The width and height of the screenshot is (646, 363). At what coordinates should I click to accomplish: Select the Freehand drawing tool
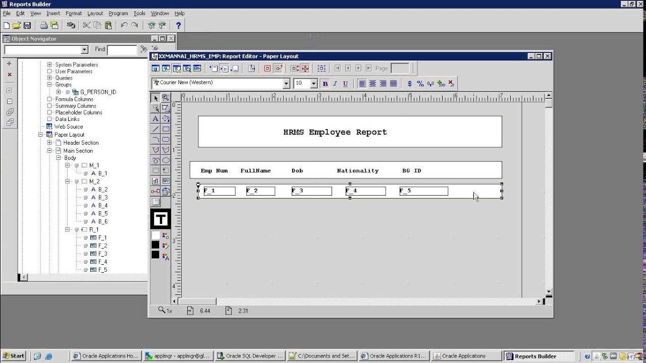[155, 160]
